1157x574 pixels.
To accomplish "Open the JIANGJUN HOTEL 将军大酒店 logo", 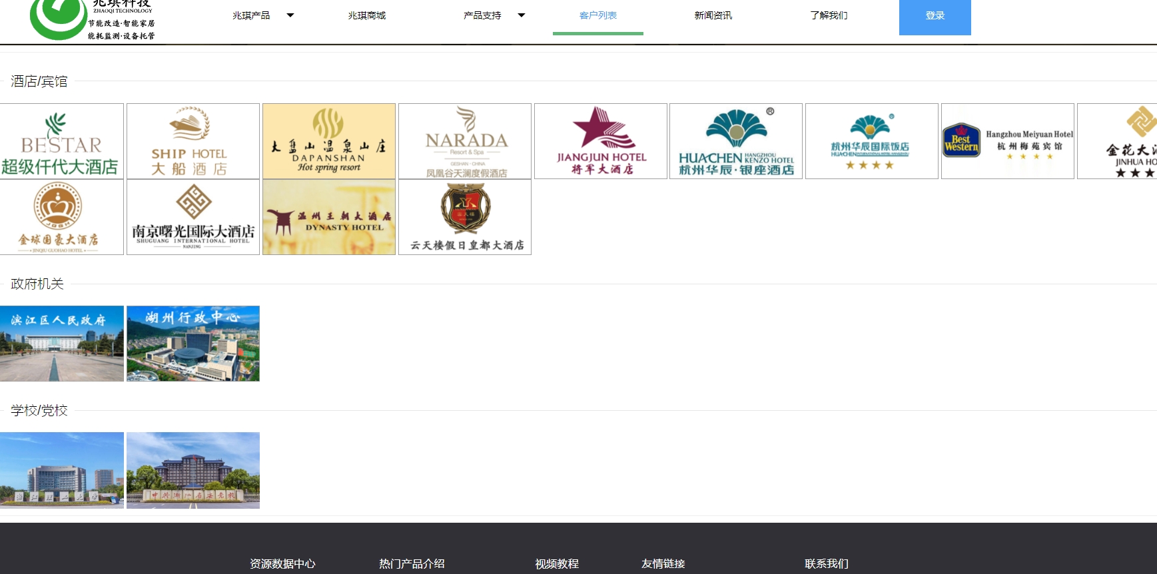I will 601,141.
